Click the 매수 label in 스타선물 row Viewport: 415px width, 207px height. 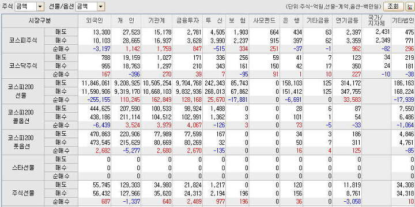[61, 167]
